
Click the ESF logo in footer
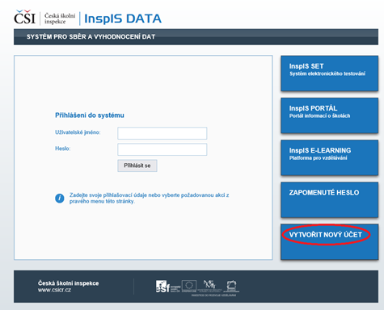pyautogui.click(x=167, y=287)
